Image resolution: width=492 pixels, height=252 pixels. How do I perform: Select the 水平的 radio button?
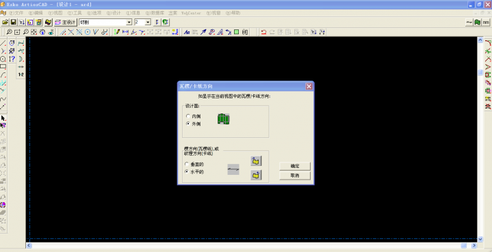click(x=187, y=171)
